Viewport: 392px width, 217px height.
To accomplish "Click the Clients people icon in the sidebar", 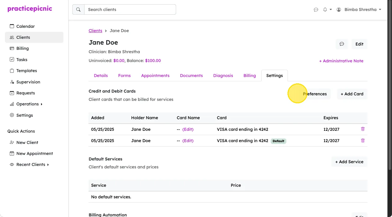I will pos(12,37).
